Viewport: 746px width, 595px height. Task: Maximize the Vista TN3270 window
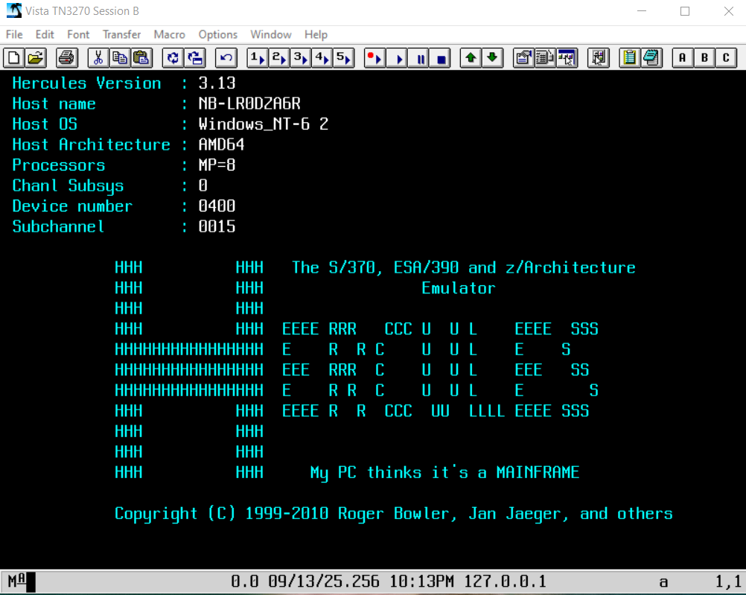pos(685,11)
